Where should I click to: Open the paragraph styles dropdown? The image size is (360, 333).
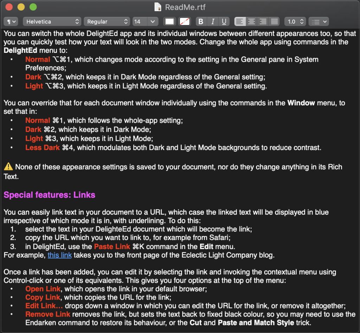(x=11, y=21)
